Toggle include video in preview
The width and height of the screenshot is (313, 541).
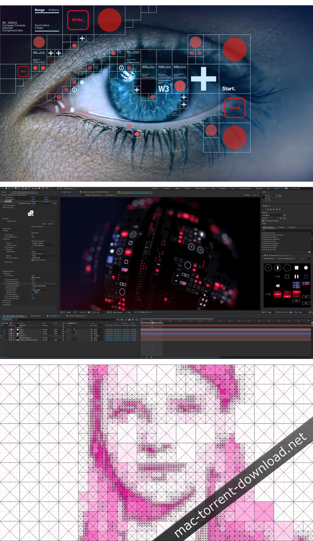point(275,218)
